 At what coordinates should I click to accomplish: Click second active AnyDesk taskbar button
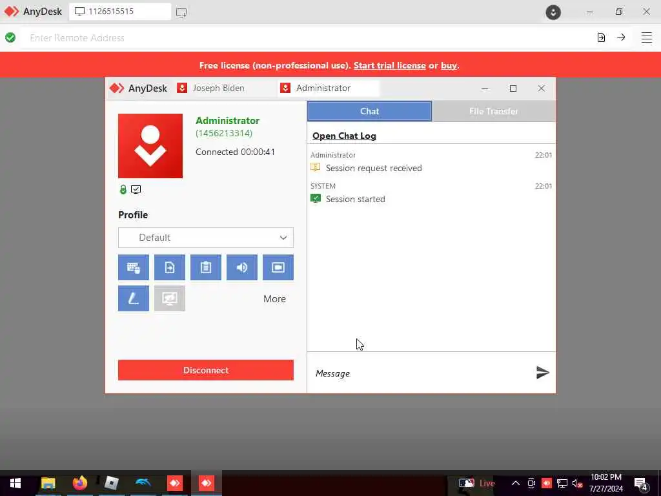[x=206, y=483]
